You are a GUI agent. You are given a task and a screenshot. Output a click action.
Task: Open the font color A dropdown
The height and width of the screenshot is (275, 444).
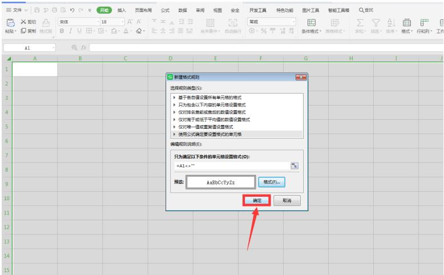[131, 31]
